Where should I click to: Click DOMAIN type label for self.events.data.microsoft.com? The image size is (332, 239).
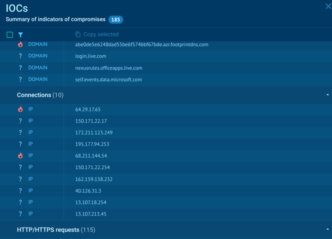38,79
